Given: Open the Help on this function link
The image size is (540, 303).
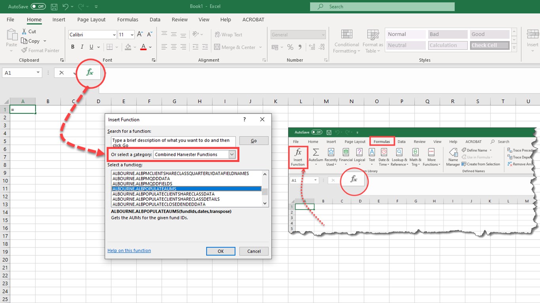Looking at the screenshot, I should [x=129, y=251].
